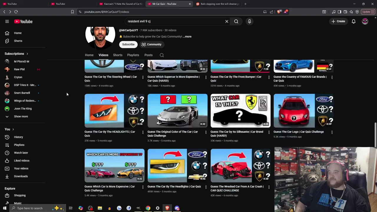Search within the channel magnifier icon
Screen dimensions: 377x212
[162, 55]
